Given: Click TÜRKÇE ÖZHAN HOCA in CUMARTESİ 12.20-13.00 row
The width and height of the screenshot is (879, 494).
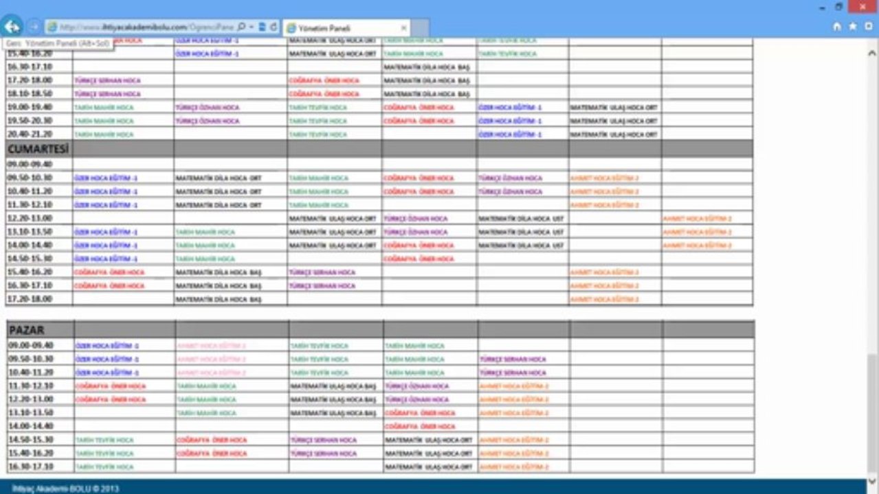Looking at the screenshot, I should [416, 219].
